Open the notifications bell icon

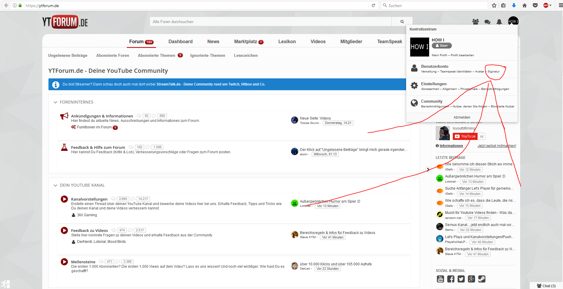coord(499,22)
